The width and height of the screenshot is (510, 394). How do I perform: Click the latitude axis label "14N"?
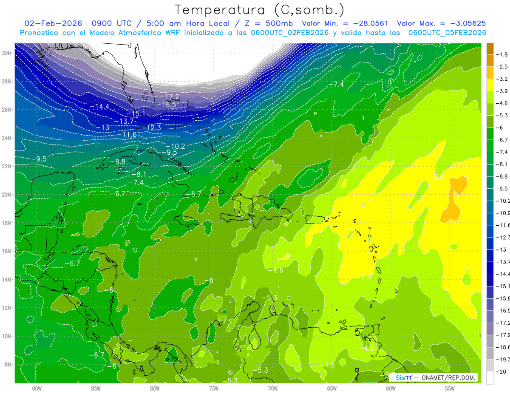pyautogui.click(x=6, y=279)
